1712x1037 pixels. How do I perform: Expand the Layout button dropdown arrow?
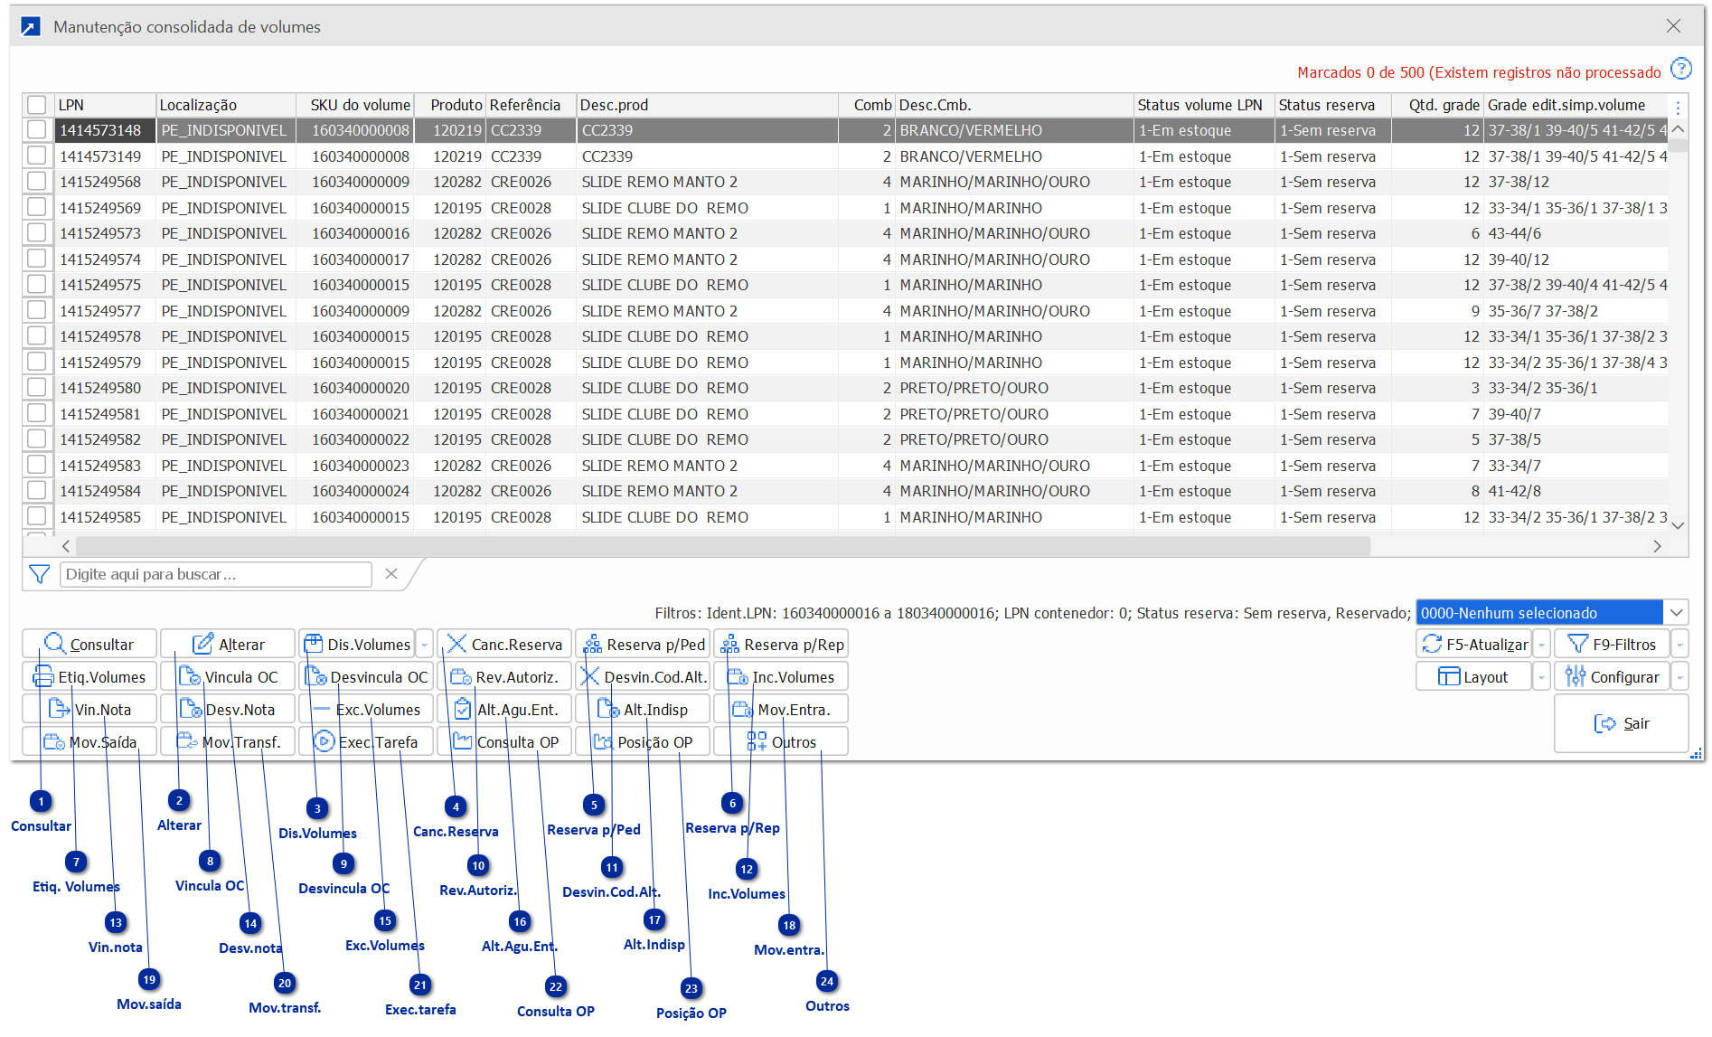pos(1542,677)
